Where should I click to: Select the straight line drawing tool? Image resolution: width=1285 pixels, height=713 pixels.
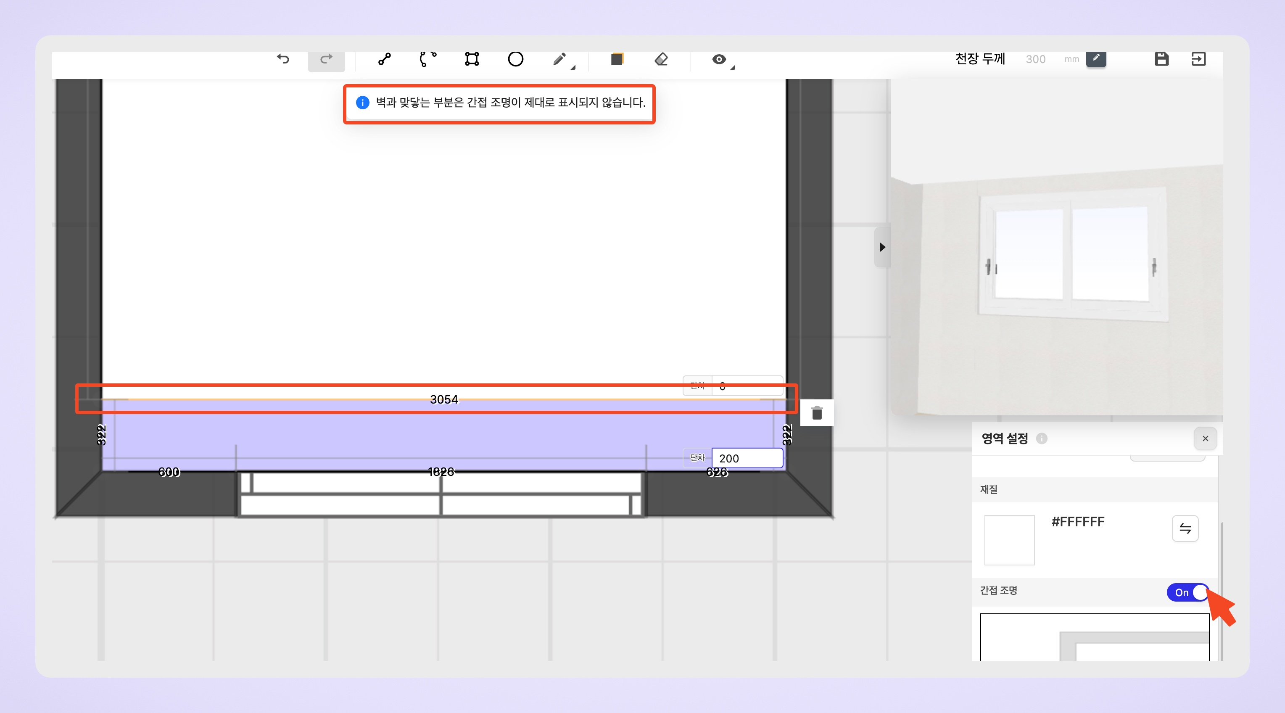pos(384,59)
